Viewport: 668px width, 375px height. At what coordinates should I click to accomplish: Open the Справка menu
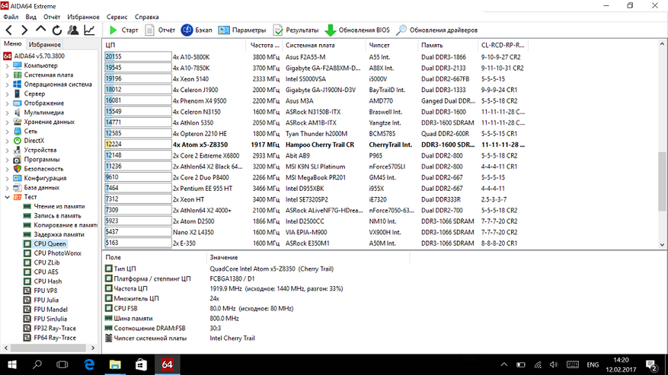[x=146, y=17]
